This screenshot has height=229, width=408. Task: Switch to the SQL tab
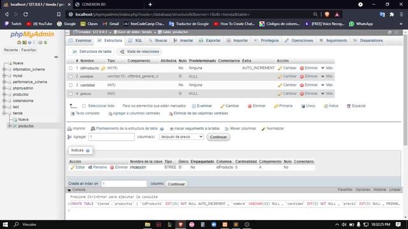[135, 41]
